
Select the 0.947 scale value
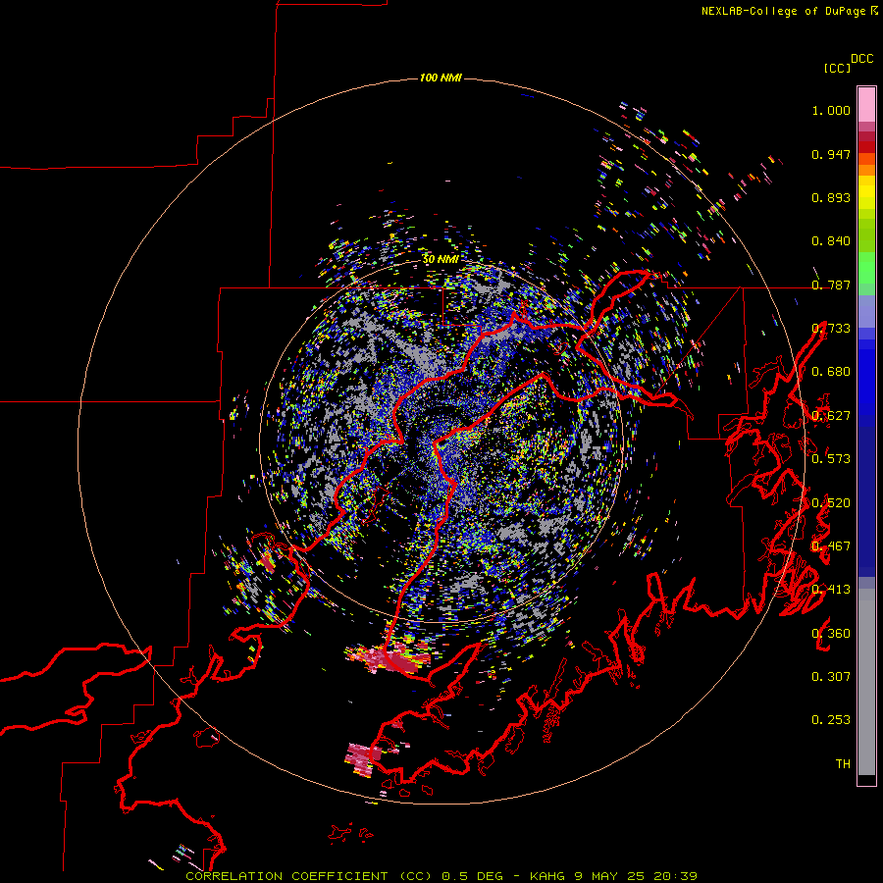[831, 154]
